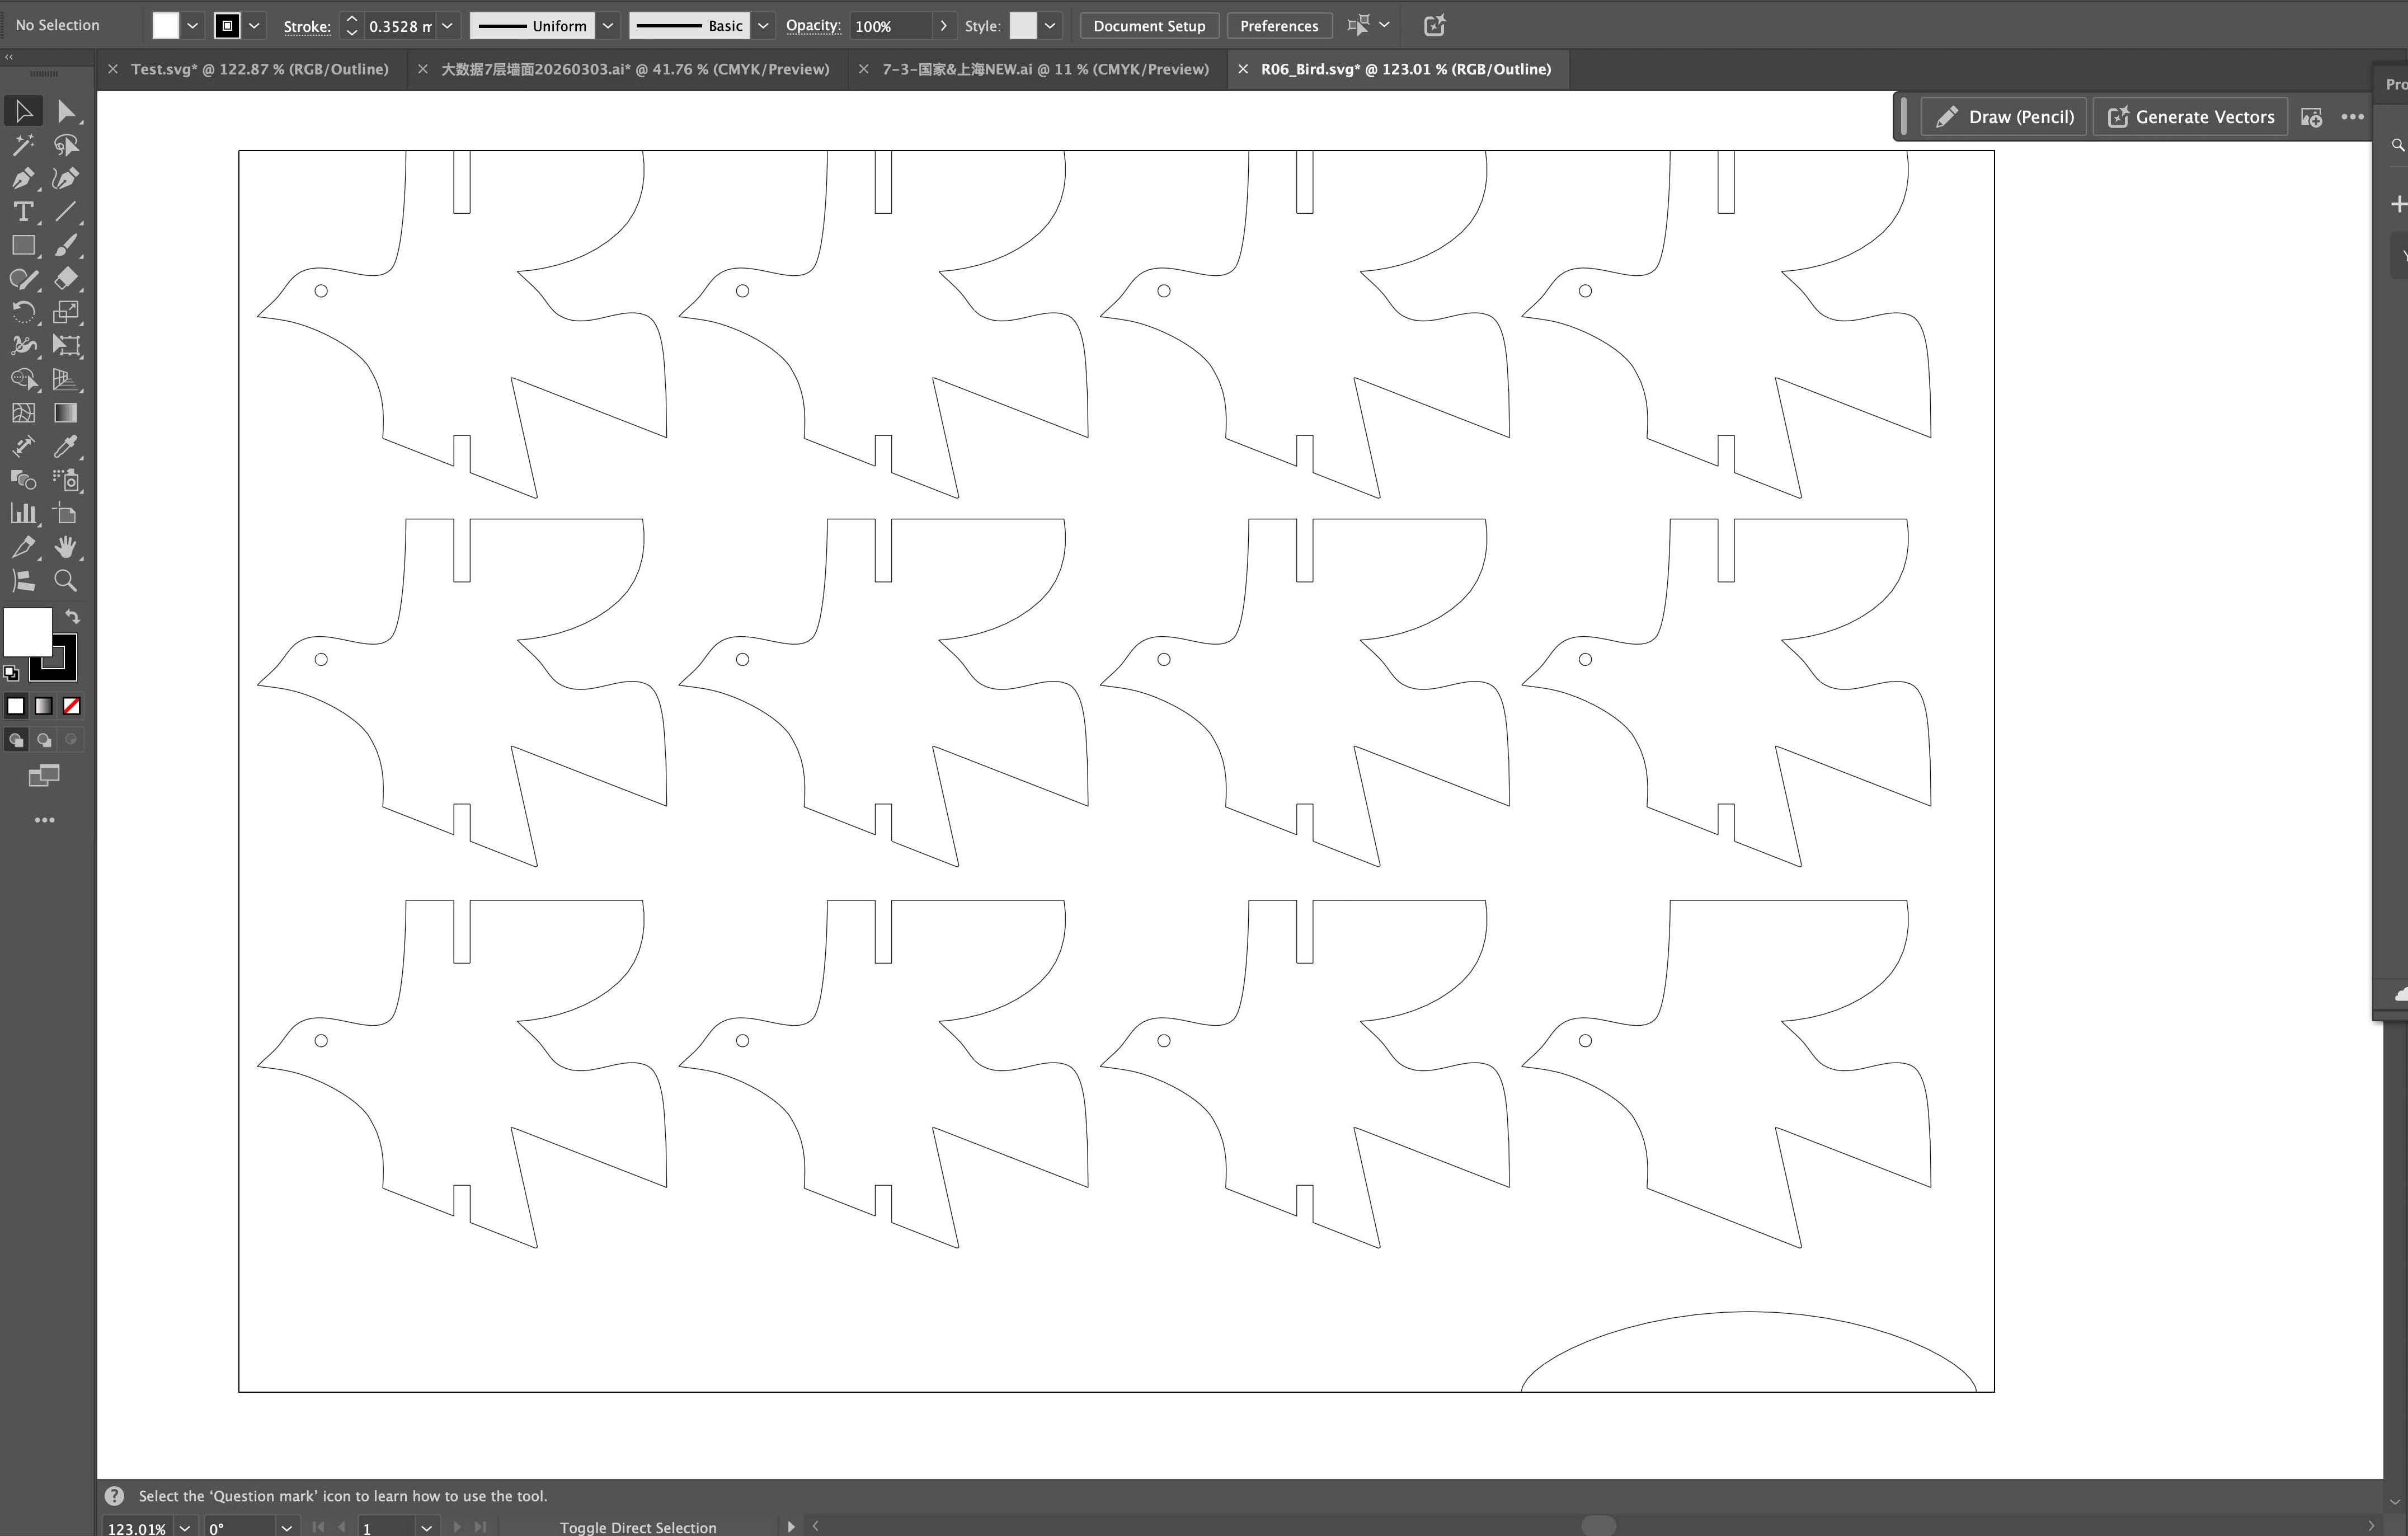Select the Rectangle tool
This screenshot has width=2408, height=1536.
pos(22,245)
